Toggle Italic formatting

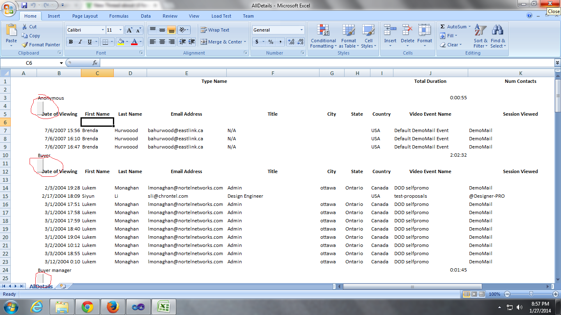coord(80,42)
